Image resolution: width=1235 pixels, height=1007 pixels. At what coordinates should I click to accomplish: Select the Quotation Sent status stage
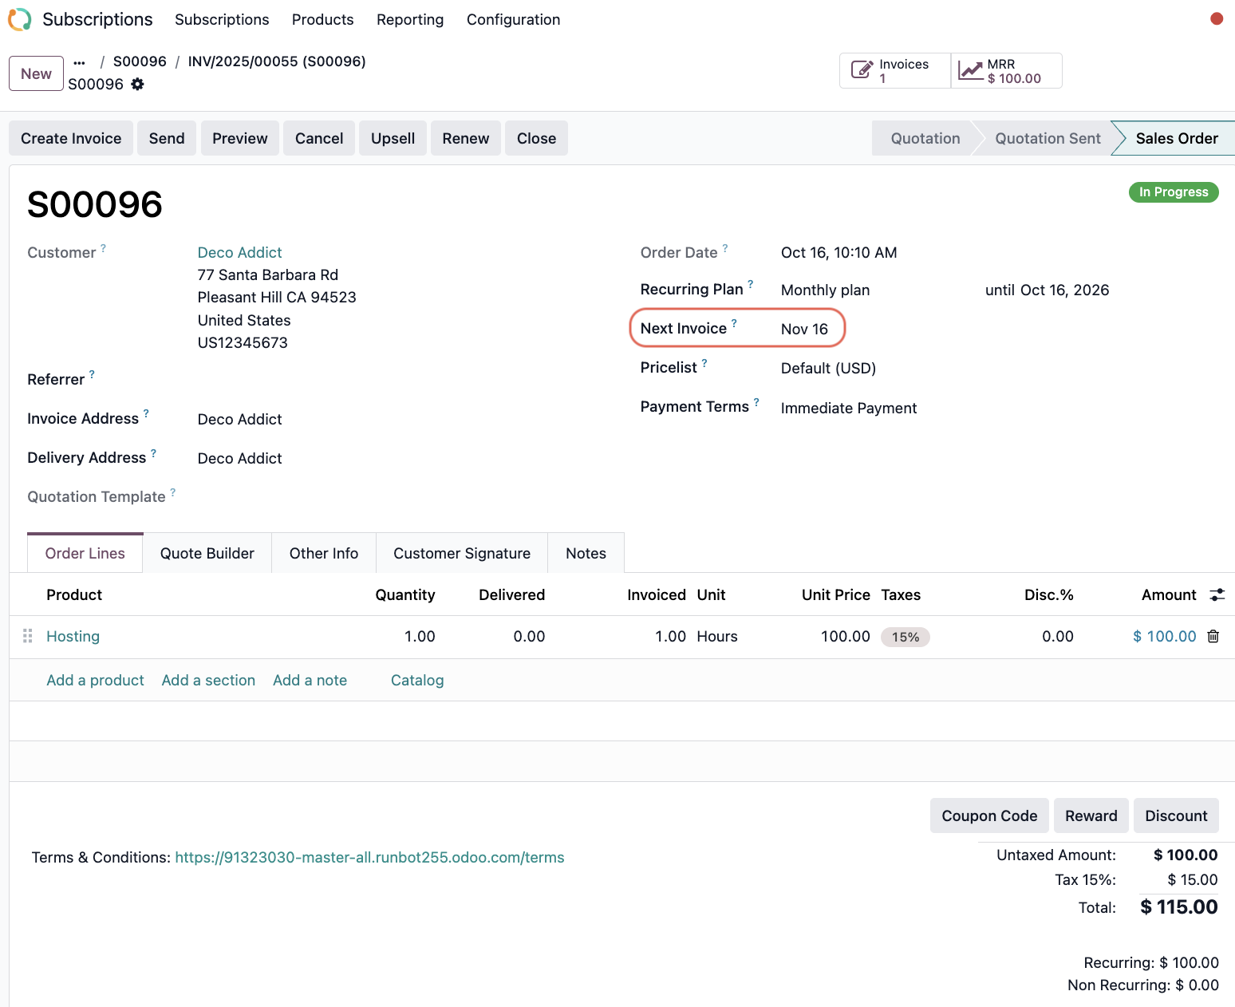click(x=1047, y=139)
